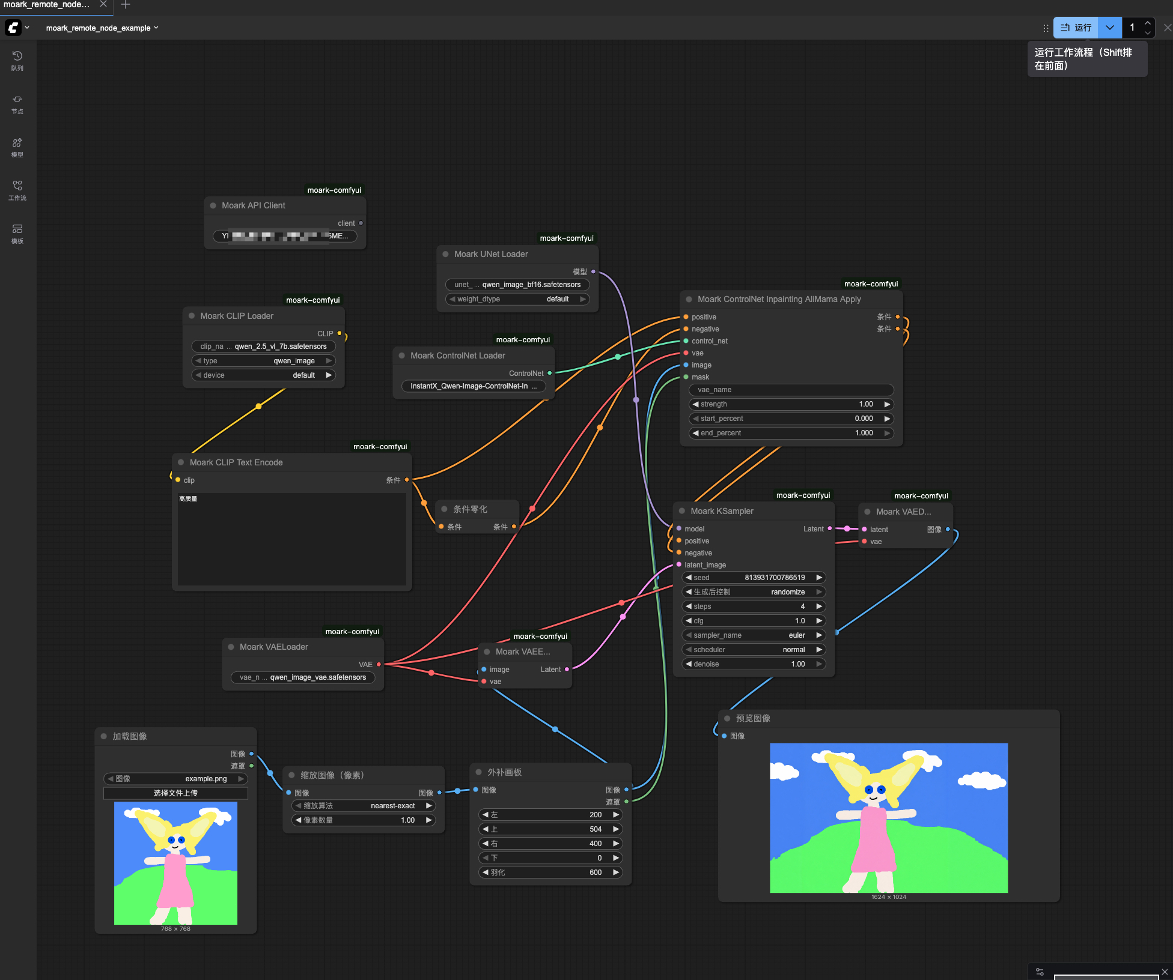Image resolution: width=1173 pixels, height=980 pixels.
Task: Click the 选择文件上传 upload button
Action: [175, 793]
